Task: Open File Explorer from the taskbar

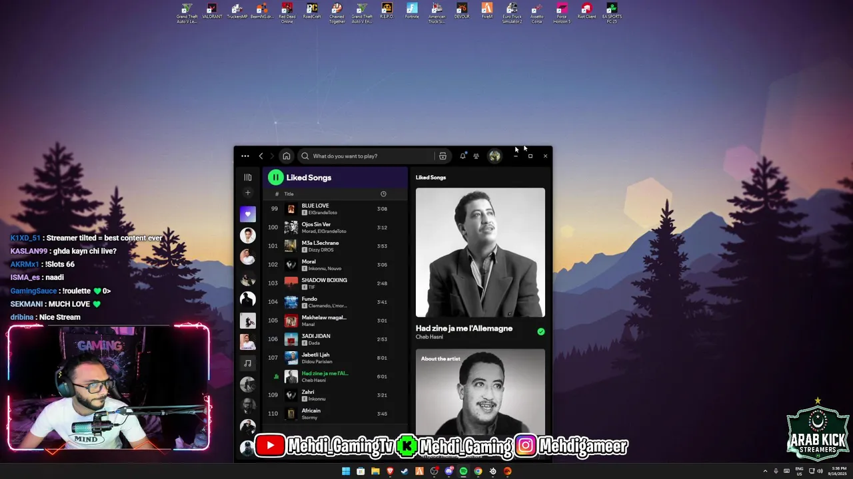Action: pos(375,471)
